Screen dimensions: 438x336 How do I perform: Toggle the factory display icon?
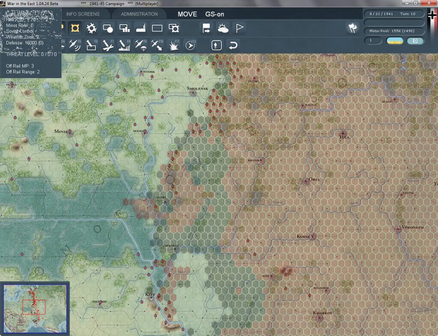click(140, 28)
